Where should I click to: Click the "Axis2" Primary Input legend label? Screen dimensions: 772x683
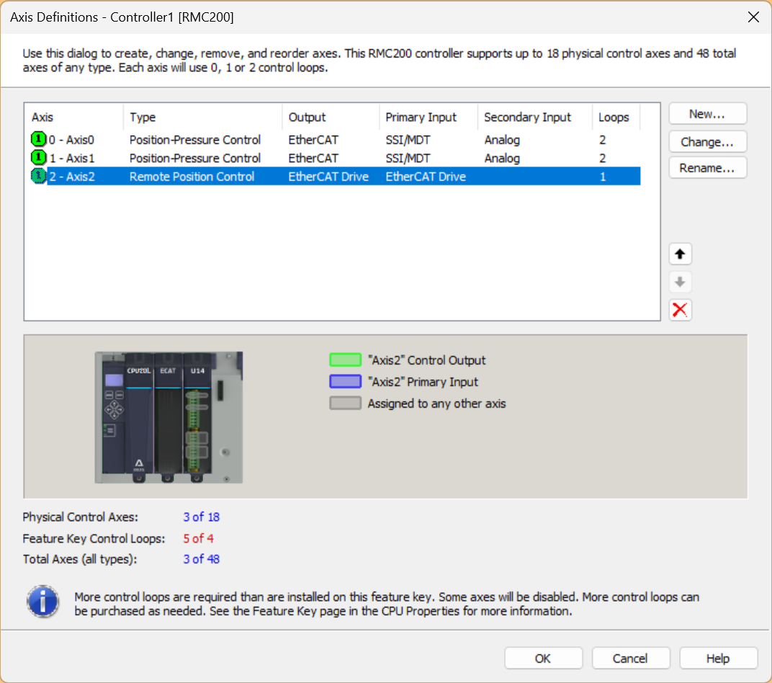pyautogui.click(x=423, y=382)
